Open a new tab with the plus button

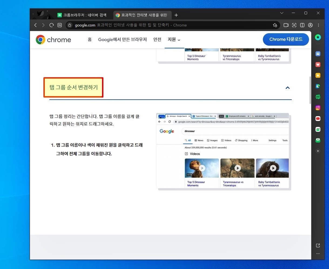(x=176, y=15)
